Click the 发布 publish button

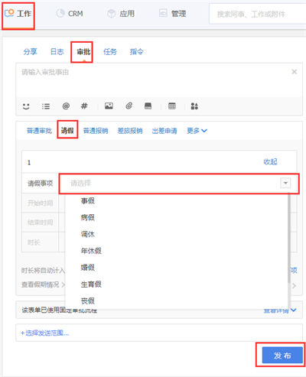click(282, 355)
